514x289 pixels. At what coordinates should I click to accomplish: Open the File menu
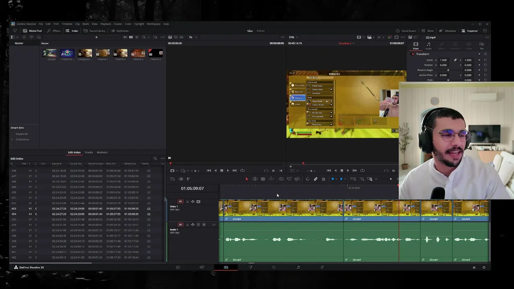click(41, 24)
